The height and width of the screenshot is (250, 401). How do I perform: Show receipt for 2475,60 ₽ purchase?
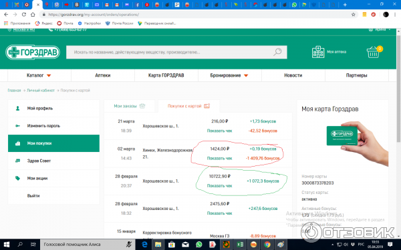(219, 213)
